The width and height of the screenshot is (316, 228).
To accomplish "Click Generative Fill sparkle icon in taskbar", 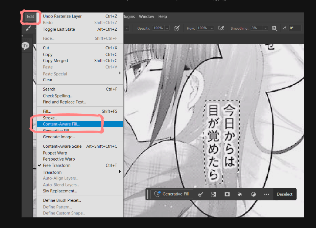I will 157,194.
